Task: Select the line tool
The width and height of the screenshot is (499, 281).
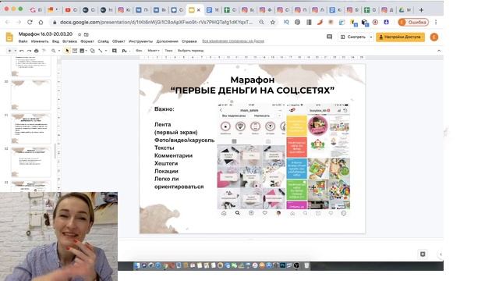Action: tap(101, 51)
